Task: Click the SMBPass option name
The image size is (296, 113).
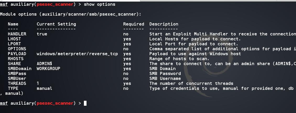Action: pos(17,74)
